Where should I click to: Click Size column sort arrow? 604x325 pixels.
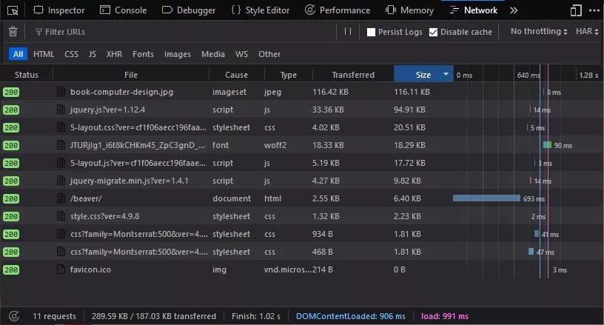pyautogui.click(x=446, y=75)
